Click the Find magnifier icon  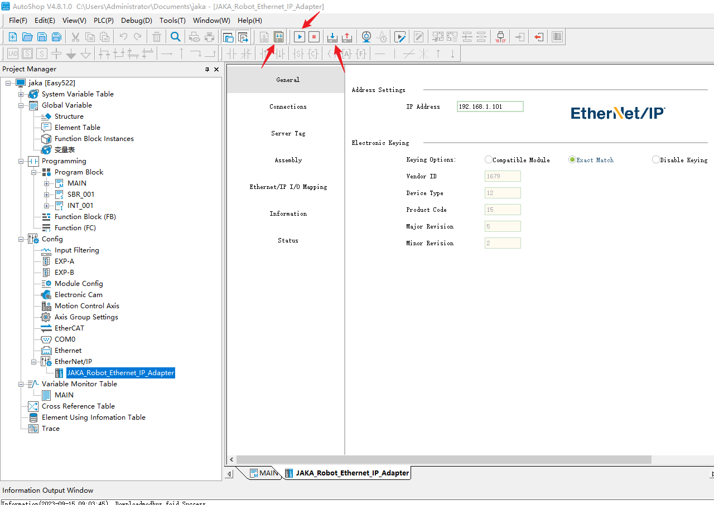(x=175, y=37)
